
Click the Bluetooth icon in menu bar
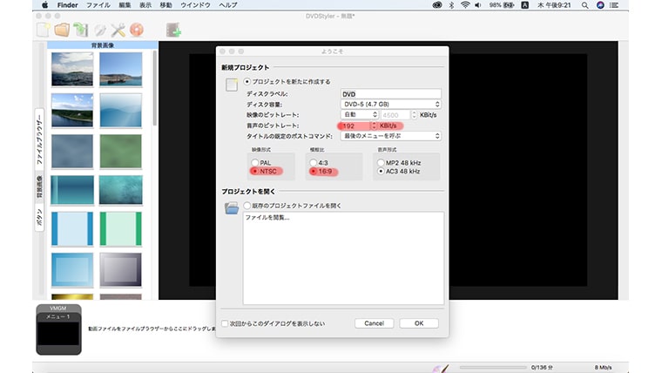pos(451,5)
